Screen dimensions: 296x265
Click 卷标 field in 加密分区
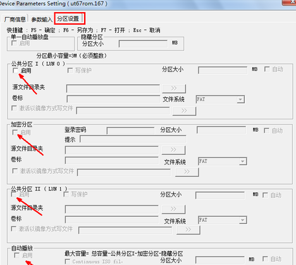tap(112, 160)
